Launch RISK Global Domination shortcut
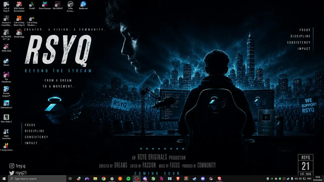This screenshot has width=324, height=182. [x=19, y=7]
